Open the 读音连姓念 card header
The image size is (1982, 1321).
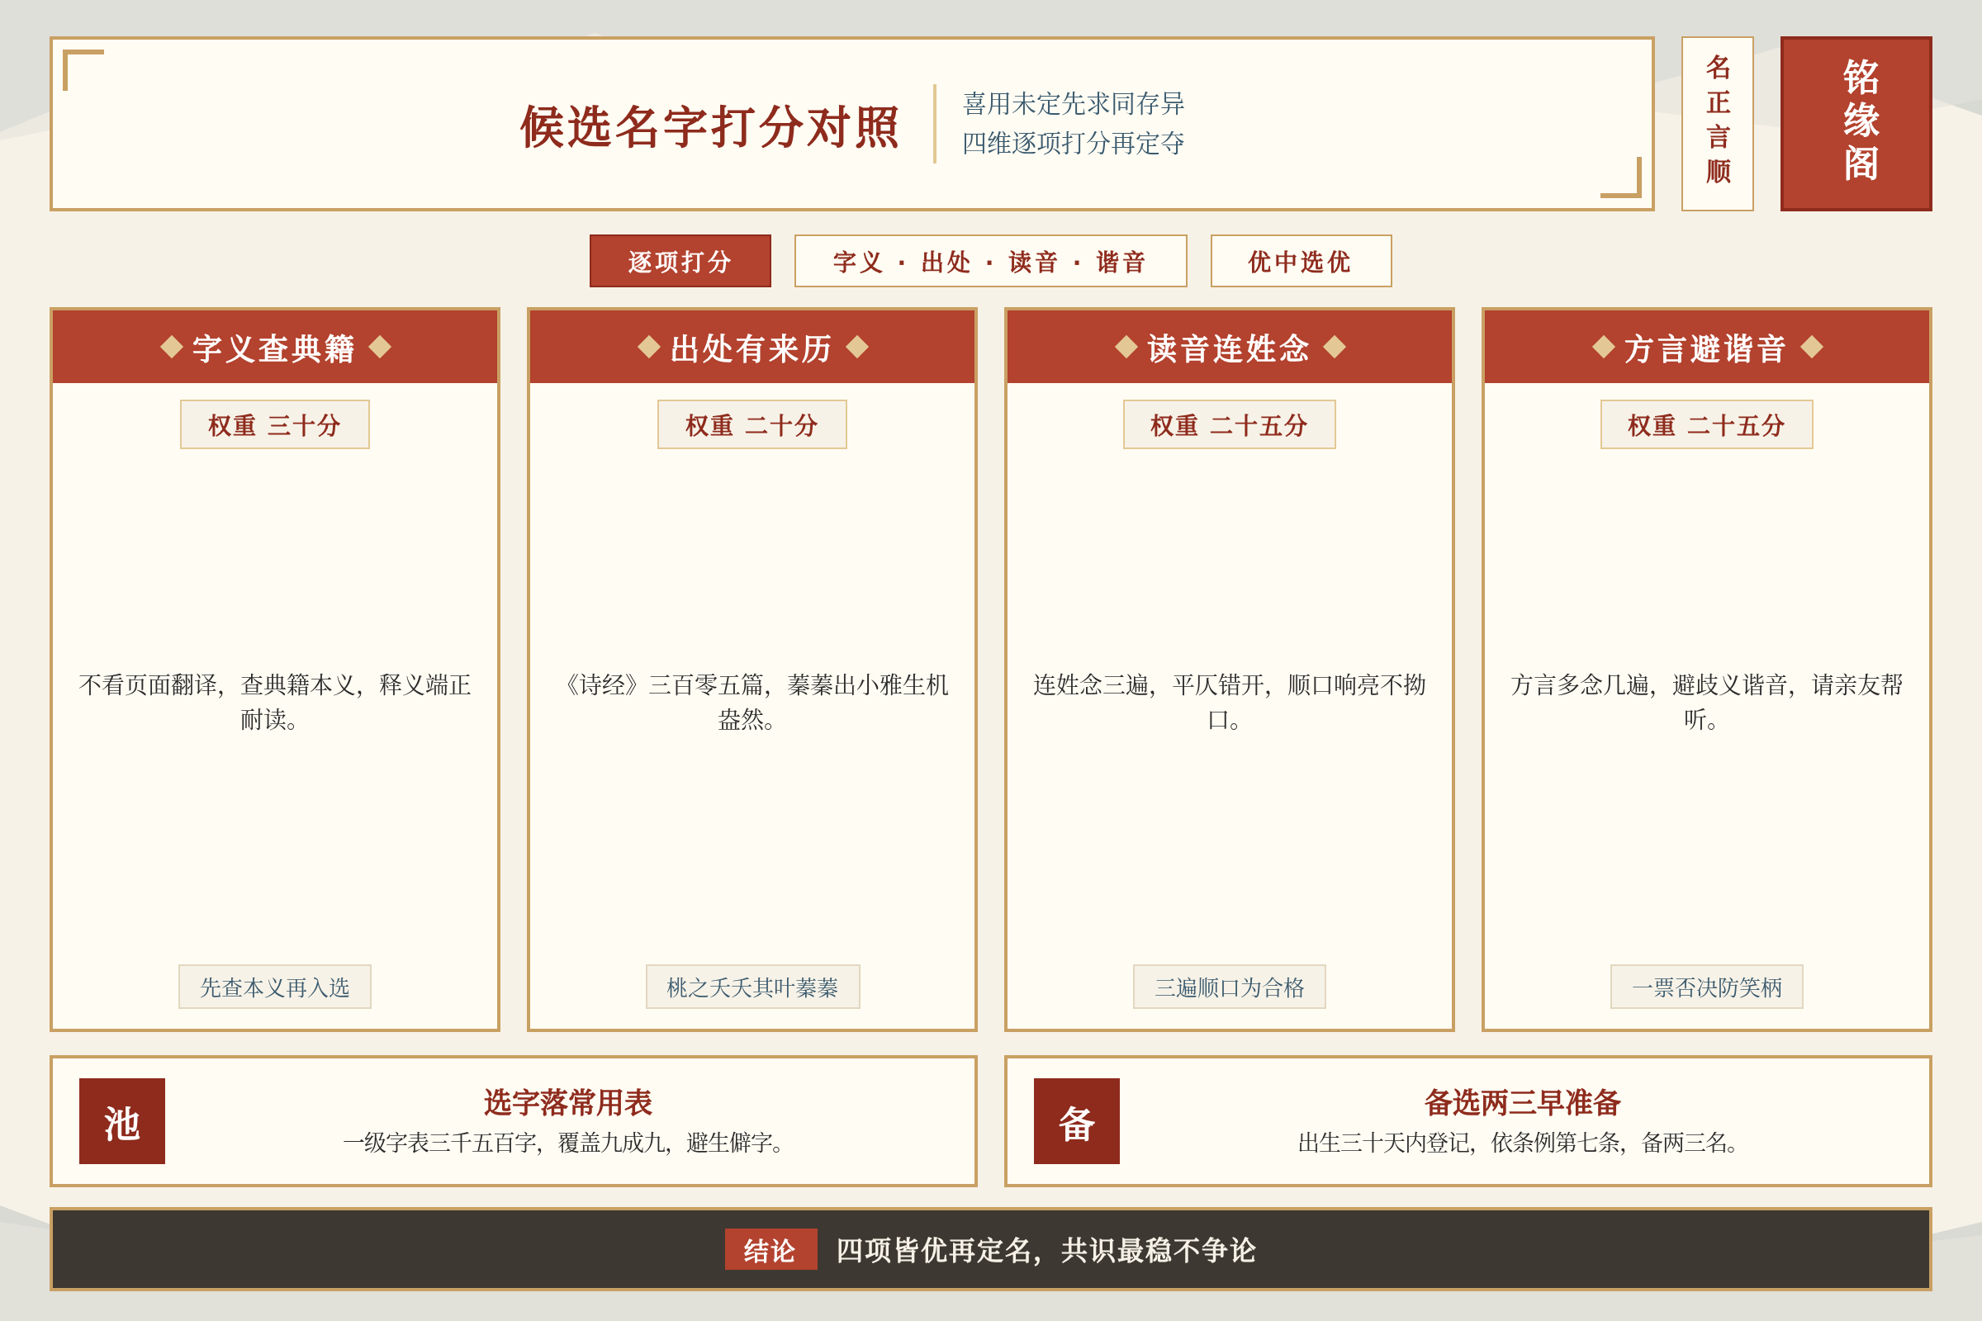click(1230, 347)
